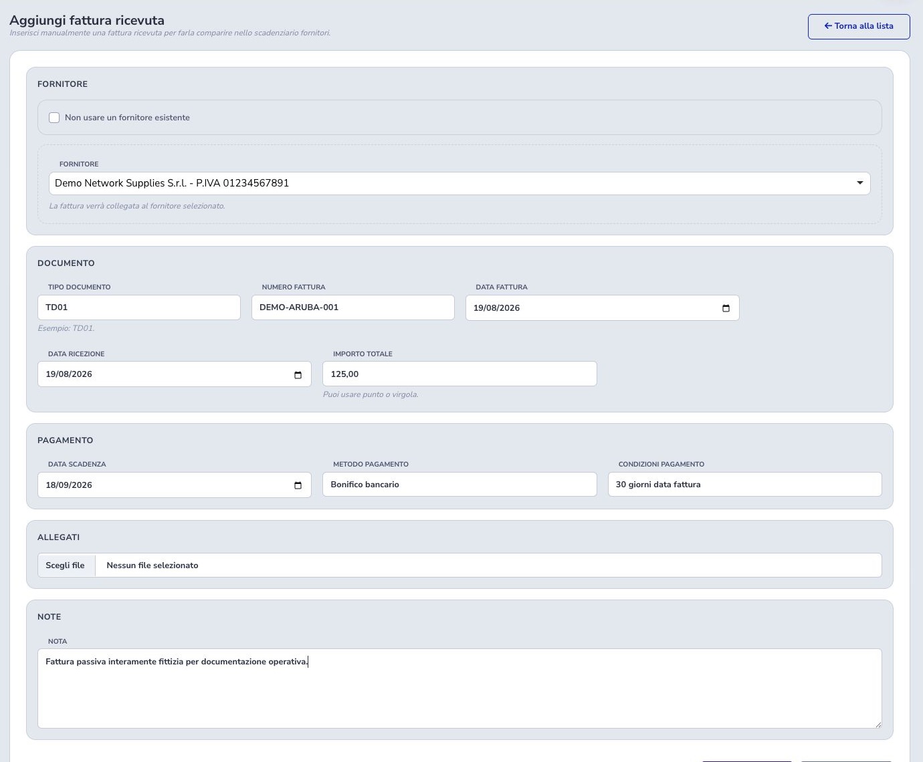Click the Non usare un fornitore esistente label
923x762 pixels.
127,118
